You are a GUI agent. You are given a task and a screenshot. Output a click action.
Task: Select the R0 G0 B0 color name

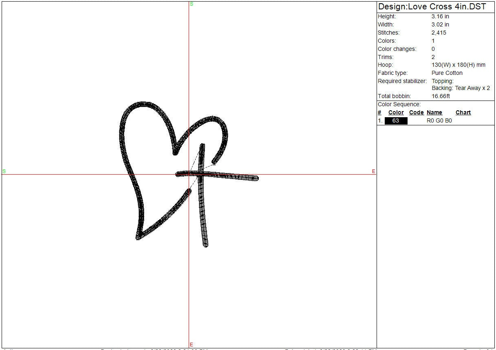coord(439,121)
